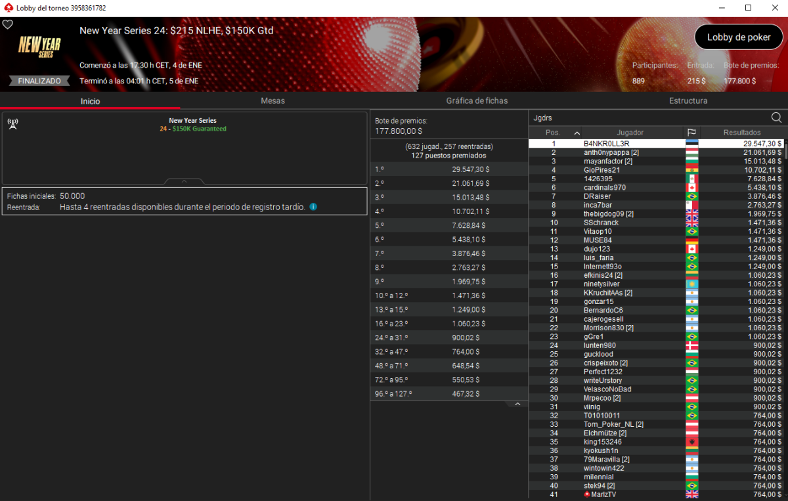This screenshot has width=788, height=501.
Task: Click the Lobby de poker button
Action: (739, 37)
